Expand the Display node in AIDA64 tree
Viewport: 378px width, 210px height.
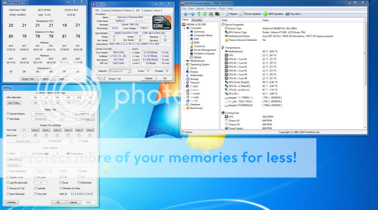(184, 72)
